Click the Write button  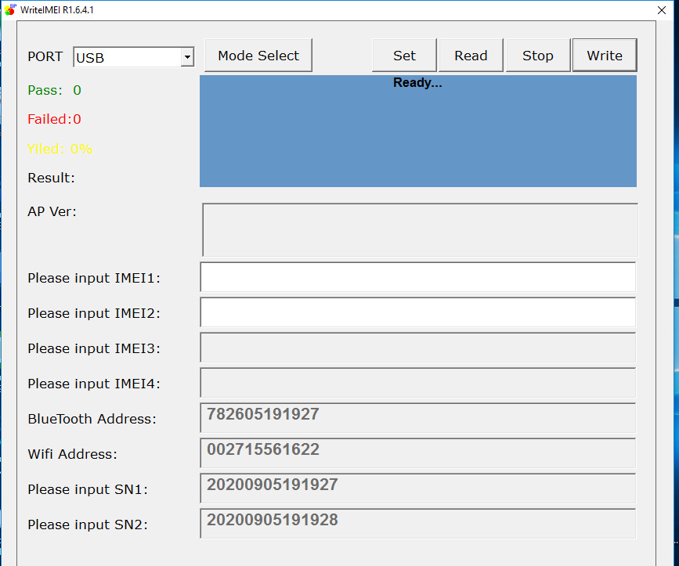click(x=605, y=56)
